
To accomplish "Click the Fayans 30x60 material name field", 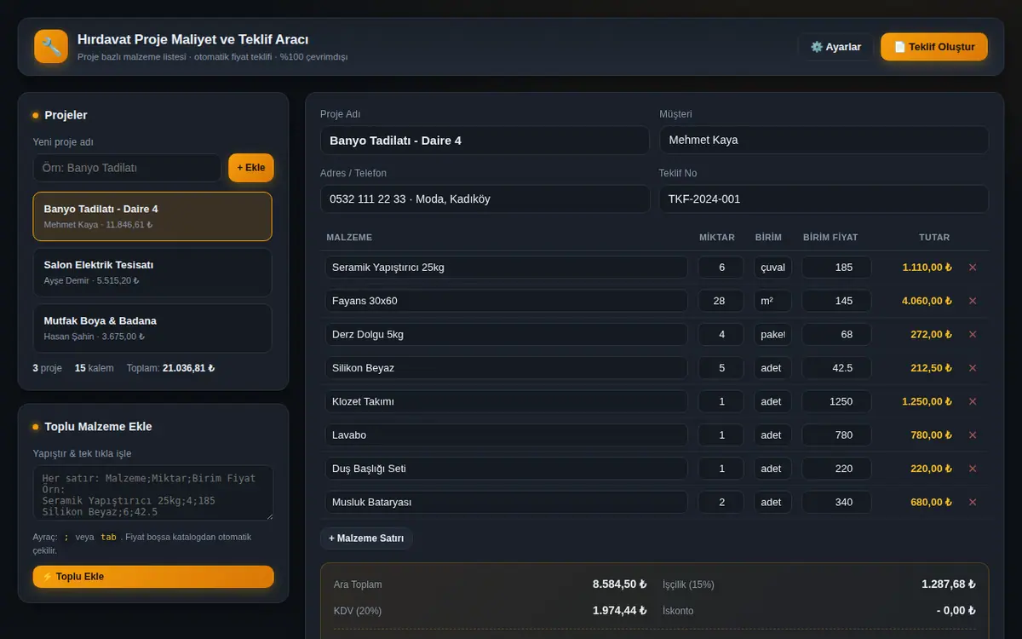I will pyautogui.click(x=506, y=301).
